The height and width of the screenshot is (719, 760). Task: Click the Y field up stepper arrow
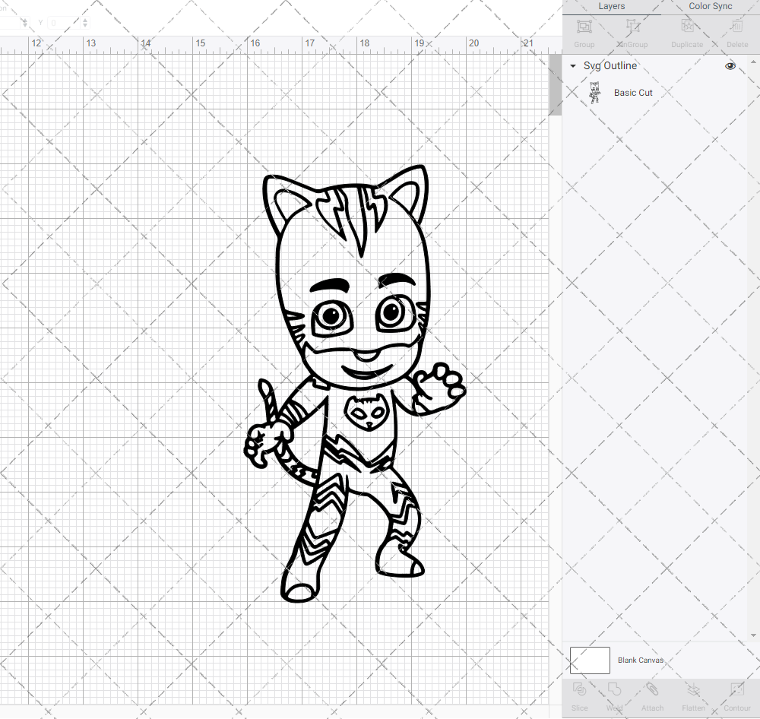coord(84,19)
